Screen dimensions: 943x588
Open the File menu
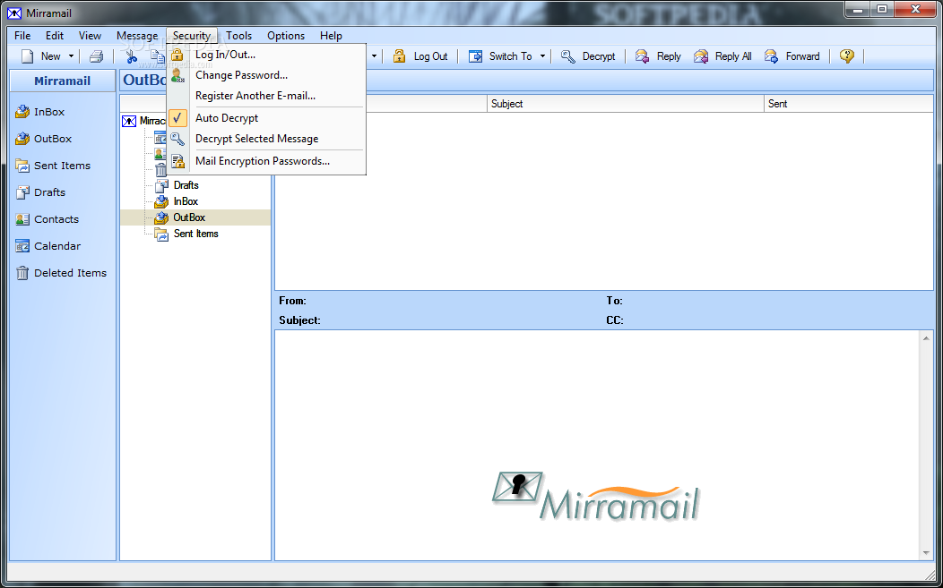click(x=22, y=36)
